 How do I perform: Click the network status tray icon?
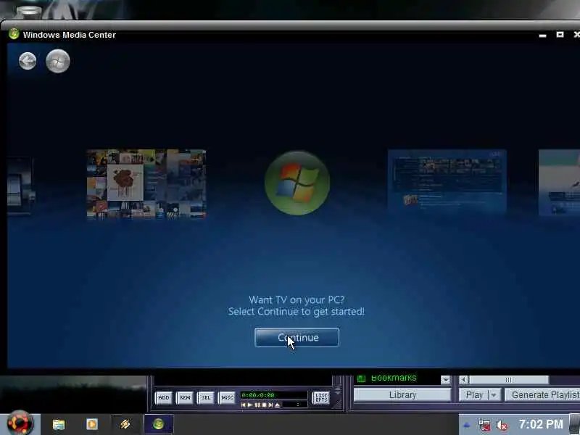[x=484, y=426]
